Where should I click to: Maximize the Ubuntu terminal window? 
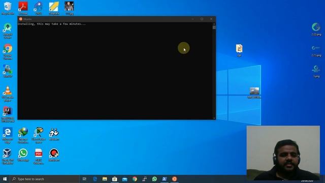(x=202, y=19)
